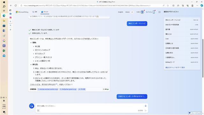204x115 pixels.
Task: Open the Favorites list in the toolbar
Action: [178, 5]
